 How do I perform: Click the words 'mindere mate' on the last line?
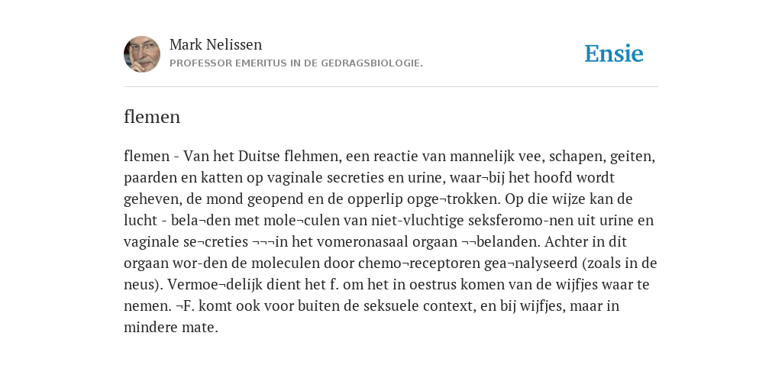click(170, 328)
